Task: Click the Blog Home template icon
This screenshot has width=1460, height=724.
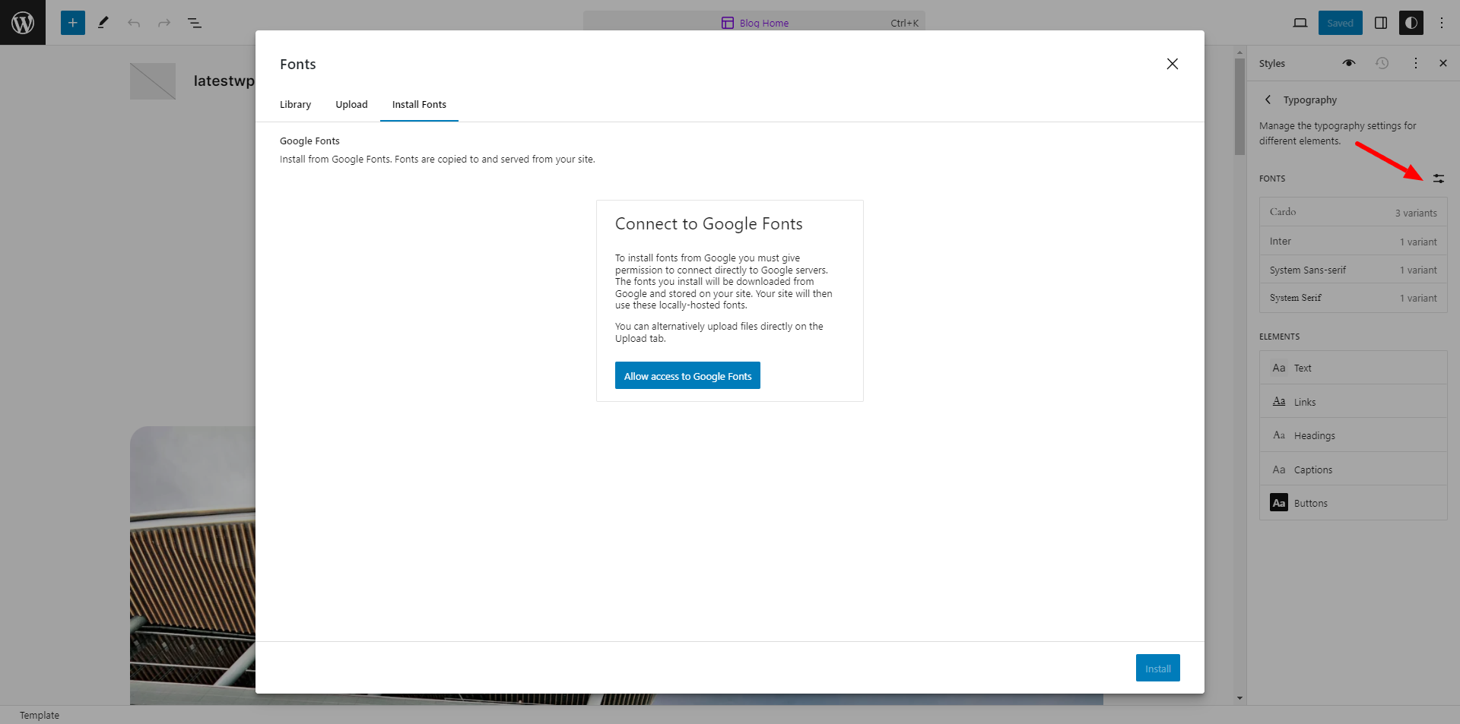Action: point(728,23)
